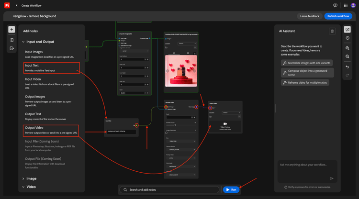Viewport: 359px width, 199px height.
Task: Toggle the AI Assistant panel icon
Action: pos(348,30)
